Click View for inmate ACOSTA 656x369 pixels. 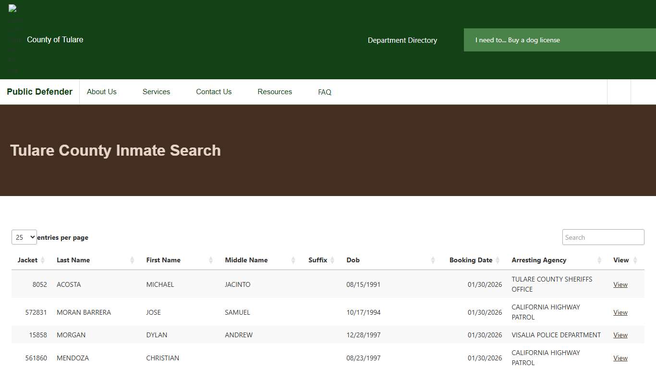click(x=620, y=284)
